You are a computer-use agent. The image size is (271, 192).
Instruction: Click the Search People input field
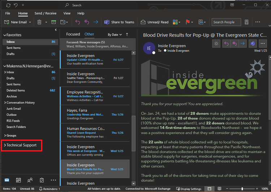(x=226, y=22)
